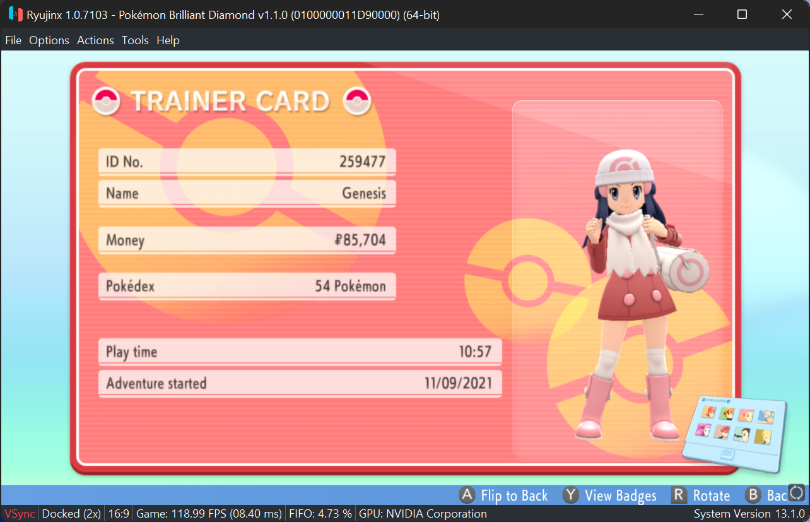Open the Help menu

(x=168, y=40)
